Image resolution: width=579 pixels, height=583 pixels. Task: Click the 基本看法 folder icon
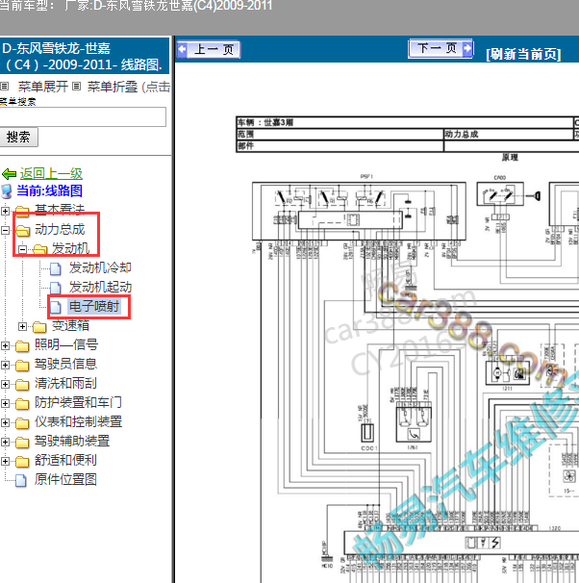pyautogui.click(x=22, y=211)
